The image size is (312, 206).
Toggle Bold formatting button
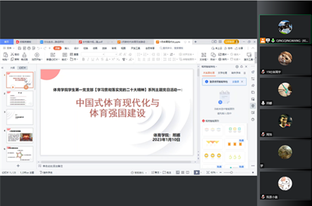(83, 59)
